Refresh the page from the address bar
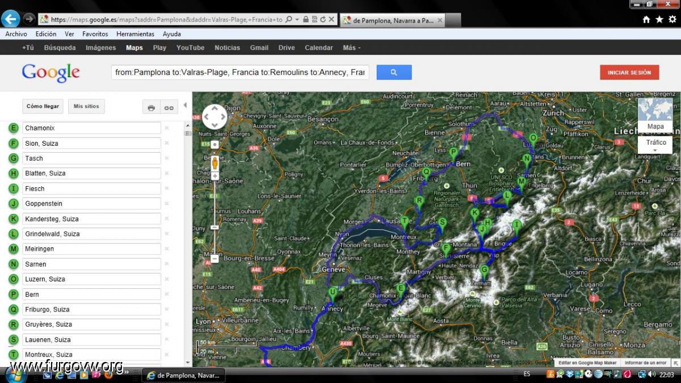This screenshot has width=681, height=383. point(322,19)
